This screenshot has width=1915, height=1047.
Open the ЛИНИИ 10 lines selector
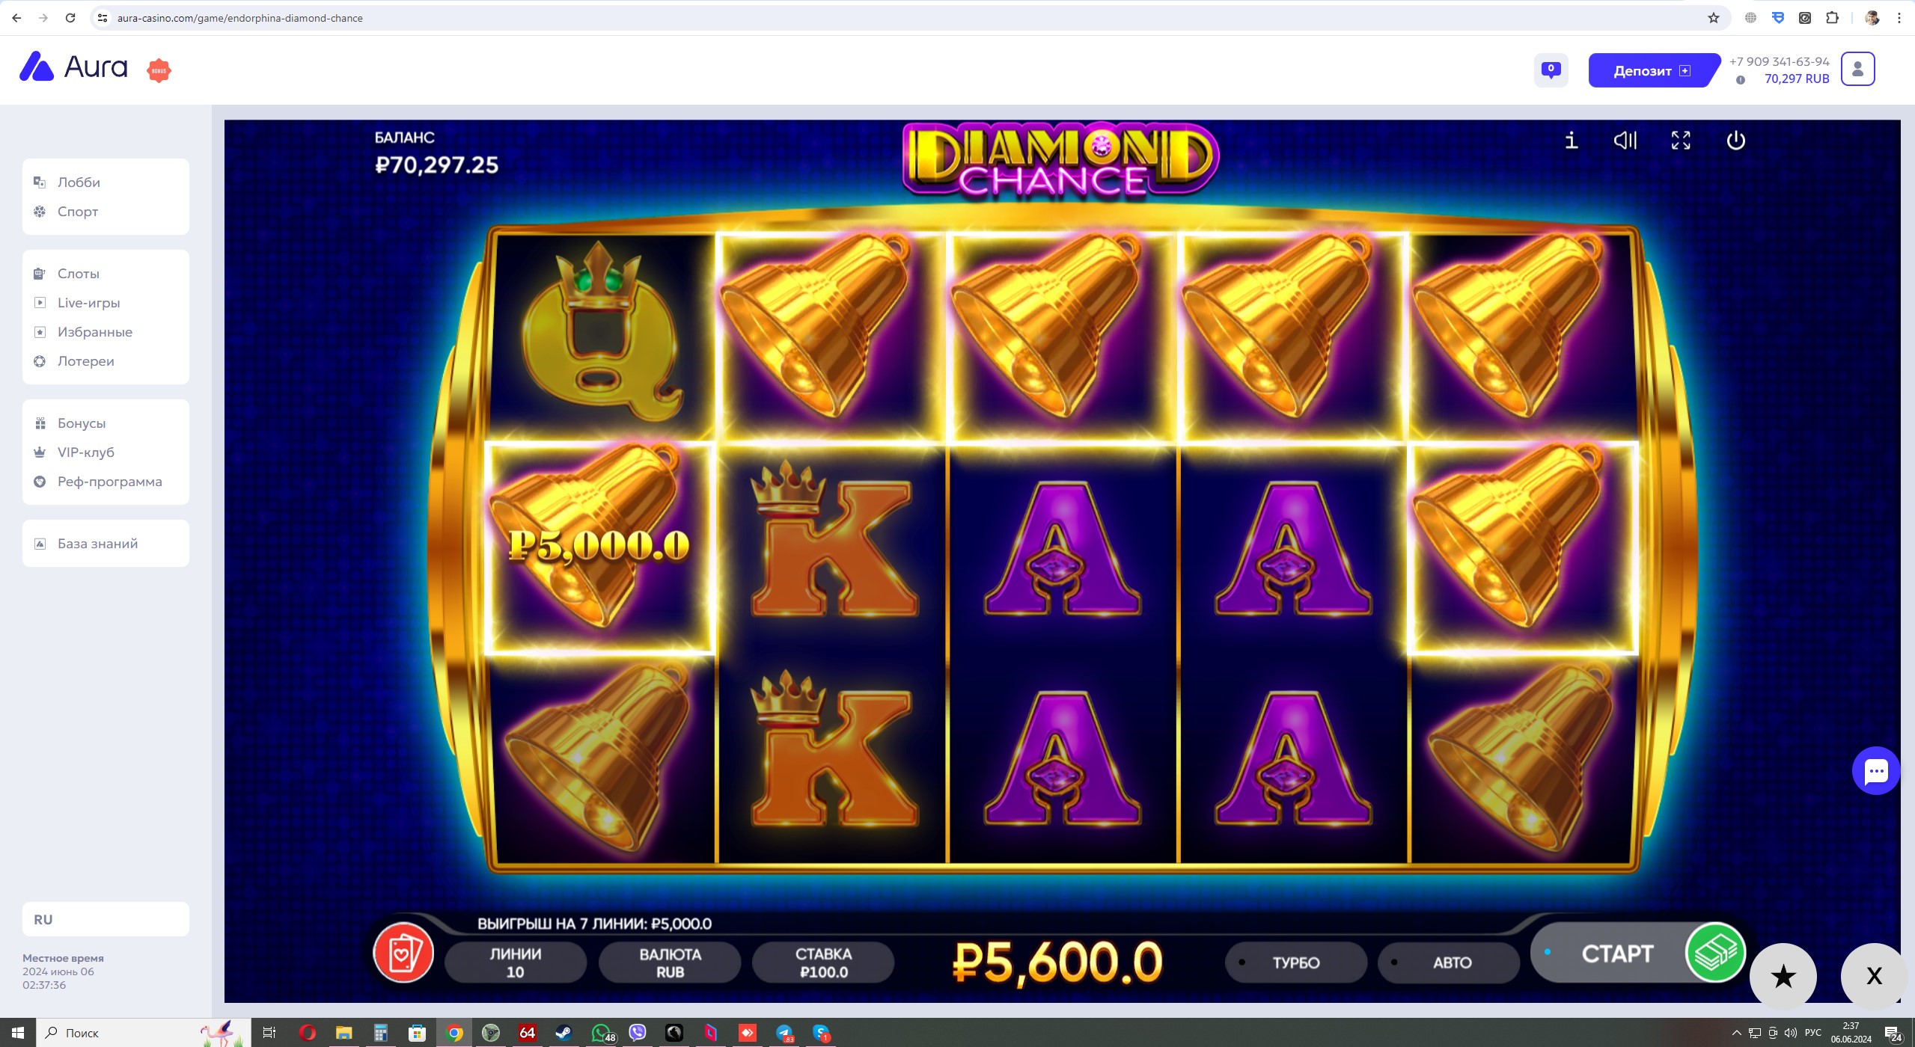pos(516,962)
